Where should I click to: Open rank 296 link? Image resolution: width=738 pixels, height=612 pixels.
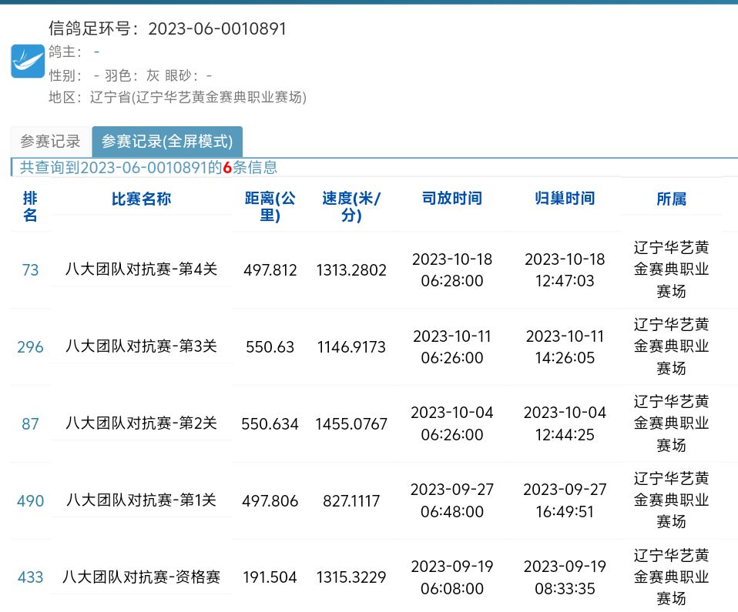pyautogui.click(x=30, y=347)
